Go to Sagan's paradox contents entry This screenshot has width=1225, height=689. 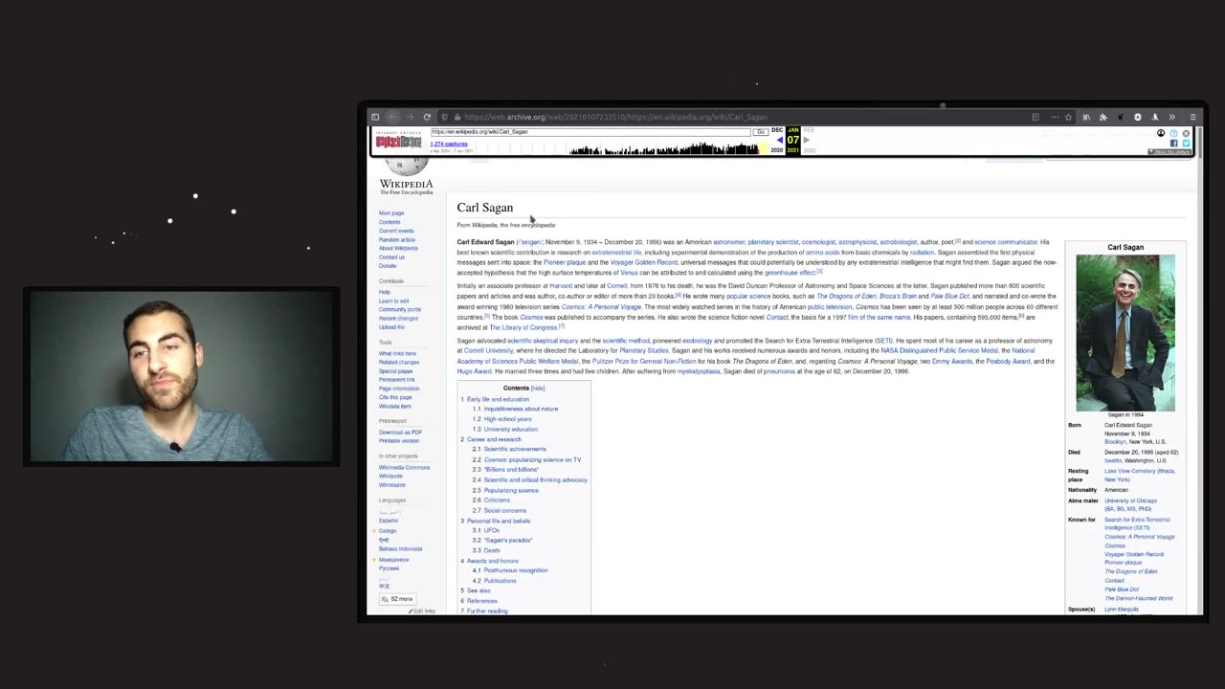coord(508,541)
